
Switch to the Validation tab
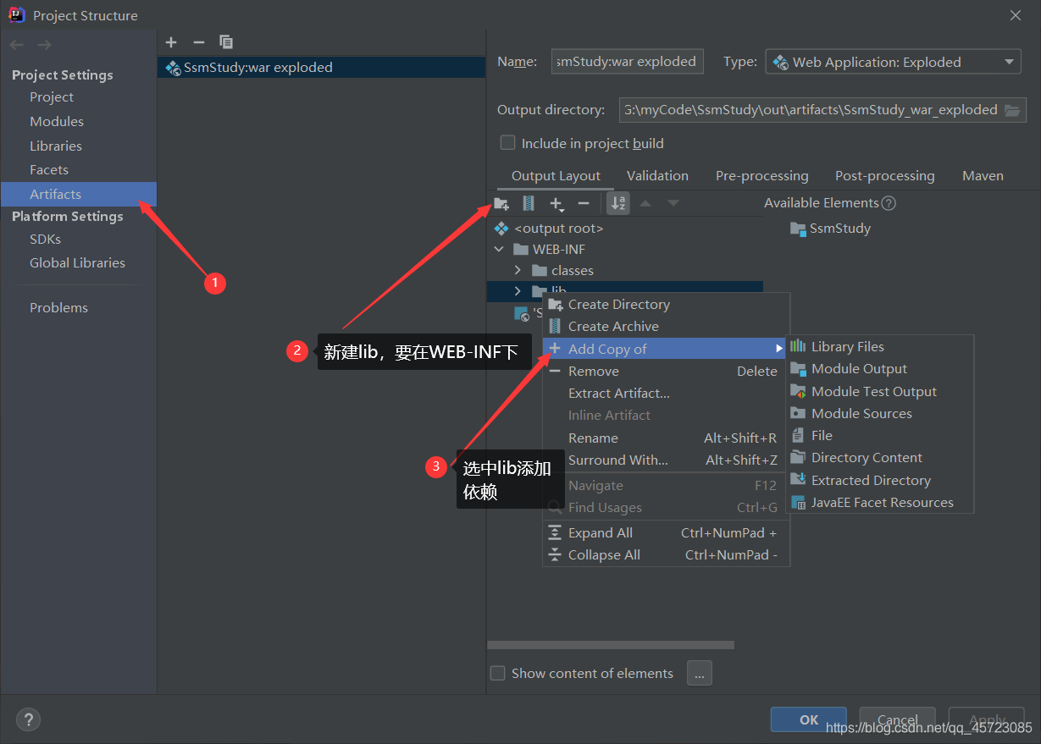click(x=657, y=175)
